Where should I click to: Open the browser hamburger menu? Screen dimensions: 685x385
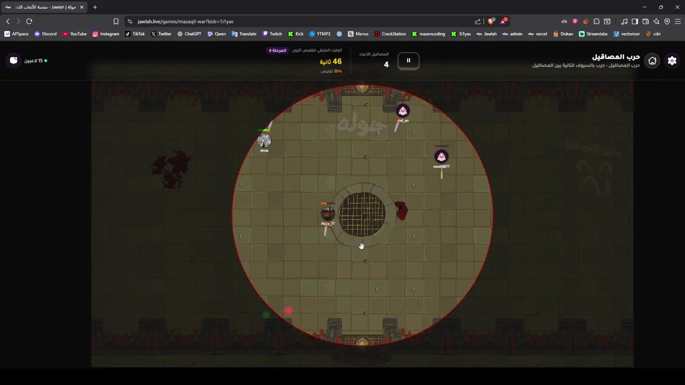678,21
